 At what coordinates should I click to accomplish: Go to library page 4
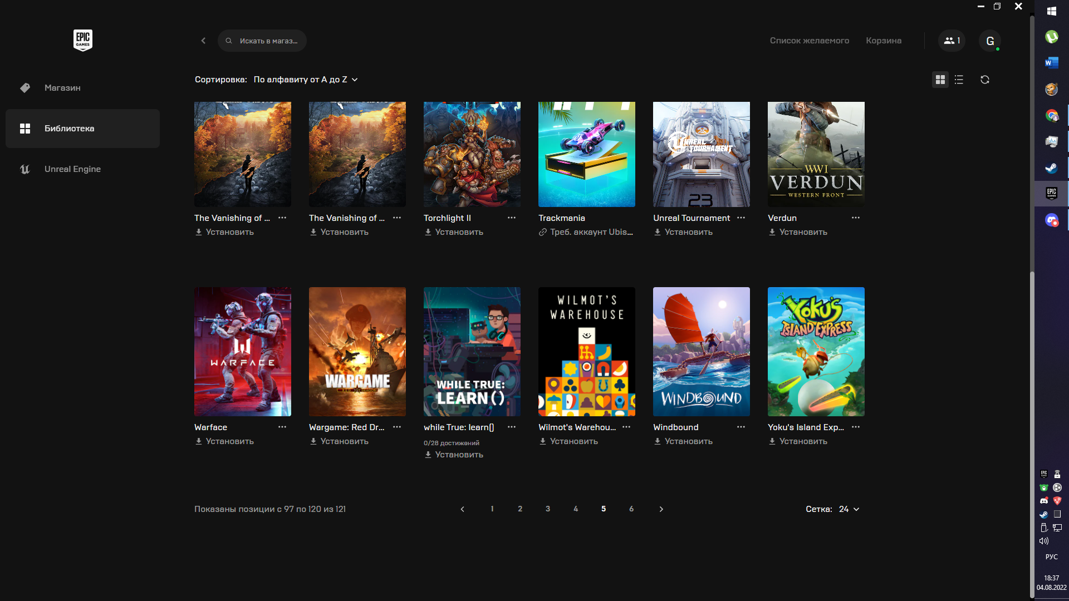point(576,509)
